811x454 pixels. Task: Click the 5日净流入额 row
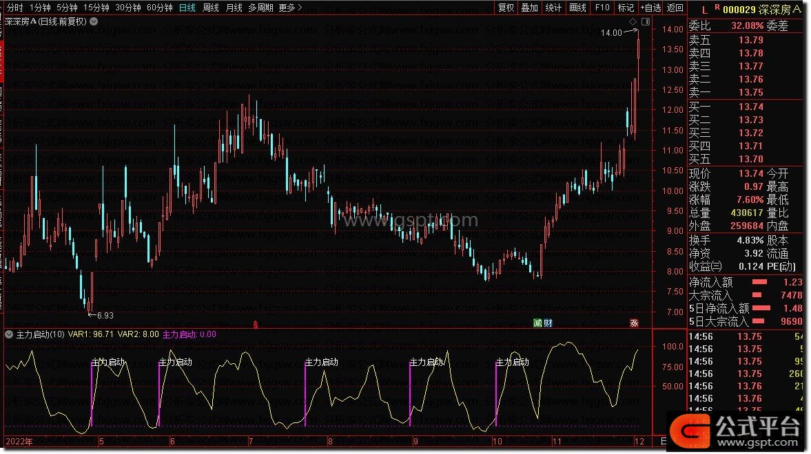tap(746, 309)
